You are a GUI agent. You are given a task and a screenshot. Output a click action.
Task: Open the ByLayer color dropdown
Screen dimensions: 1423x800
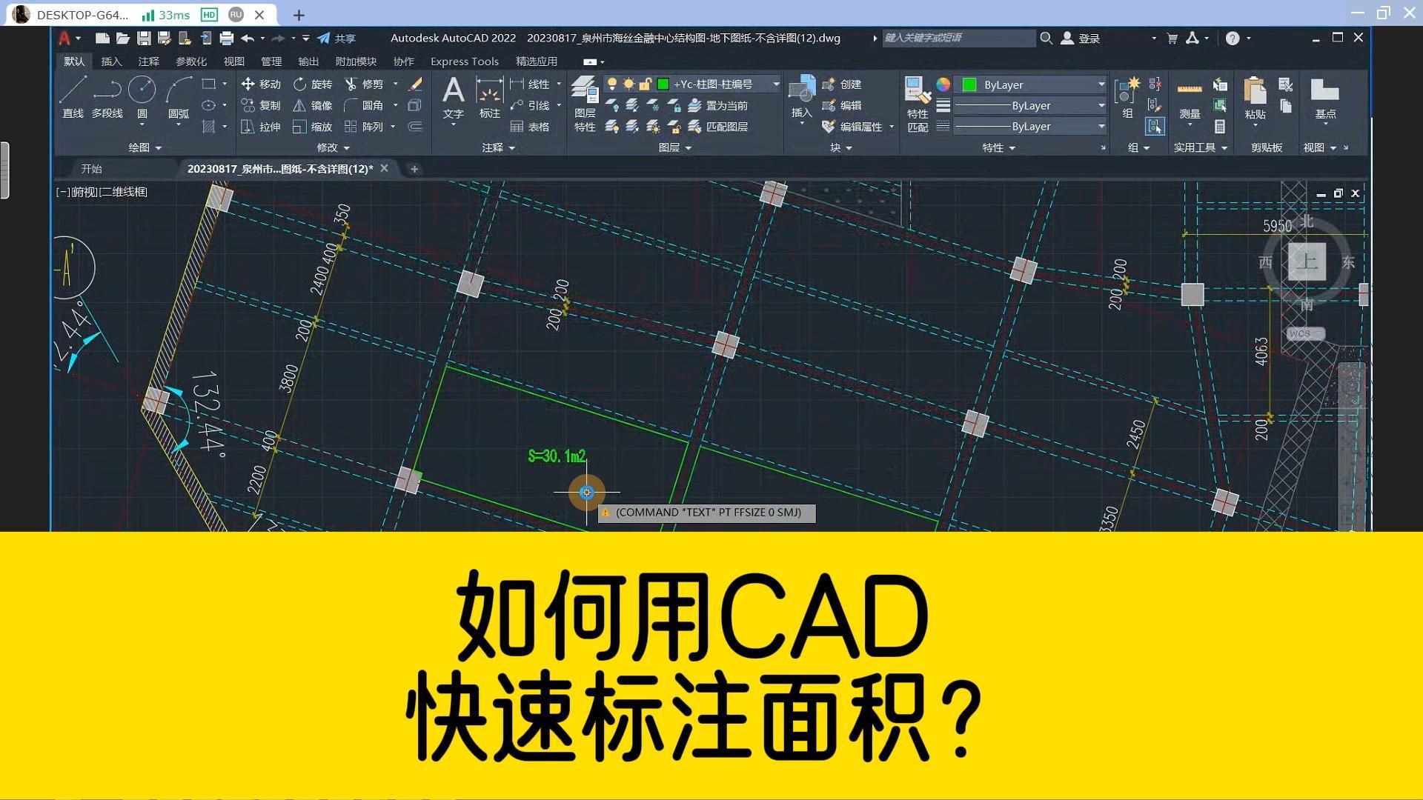pos(1101,84)
